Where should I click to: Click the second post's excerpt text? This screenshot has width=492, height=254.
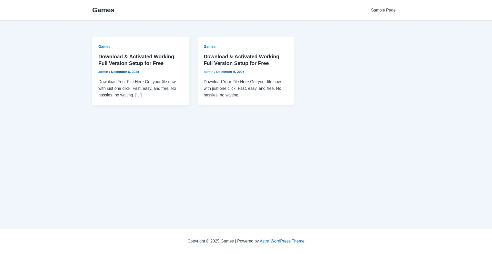[242, 89]
